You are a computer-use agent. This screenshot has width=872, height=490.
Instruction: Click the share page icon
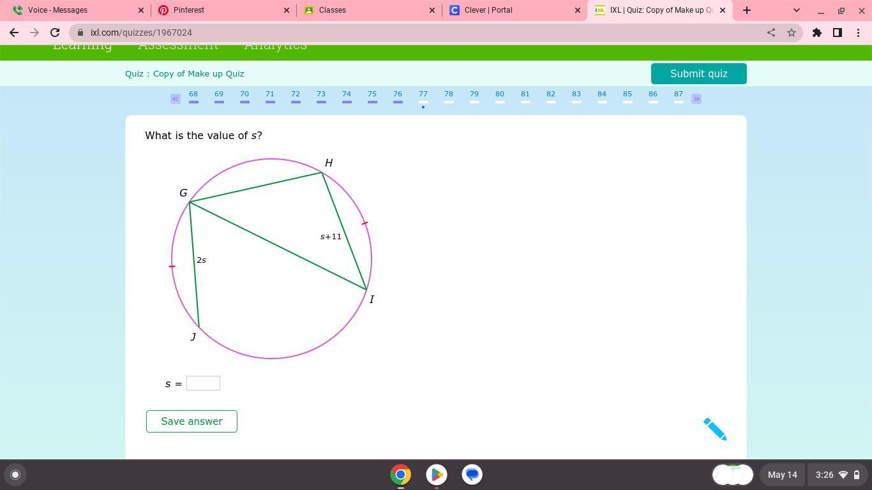click(771, 33)
